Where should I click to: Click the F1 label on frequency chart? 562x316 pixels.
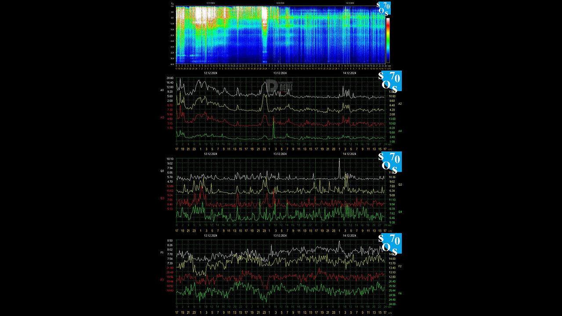[162, 252]
